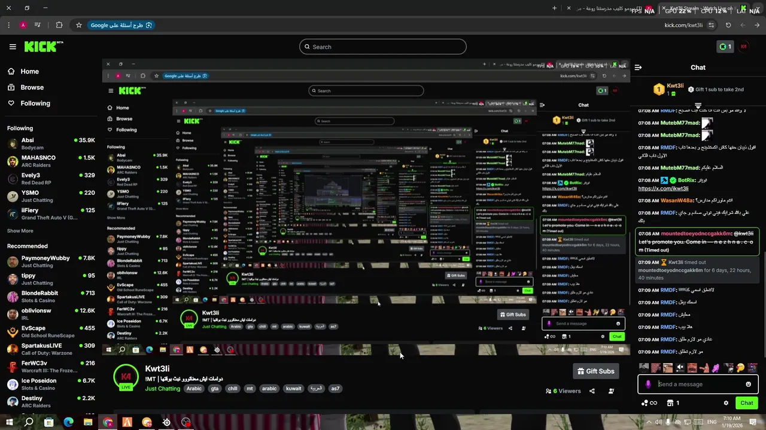Open Absi channel in the Following list
Screen dimensions: 766x430
[x=51, y=144]
